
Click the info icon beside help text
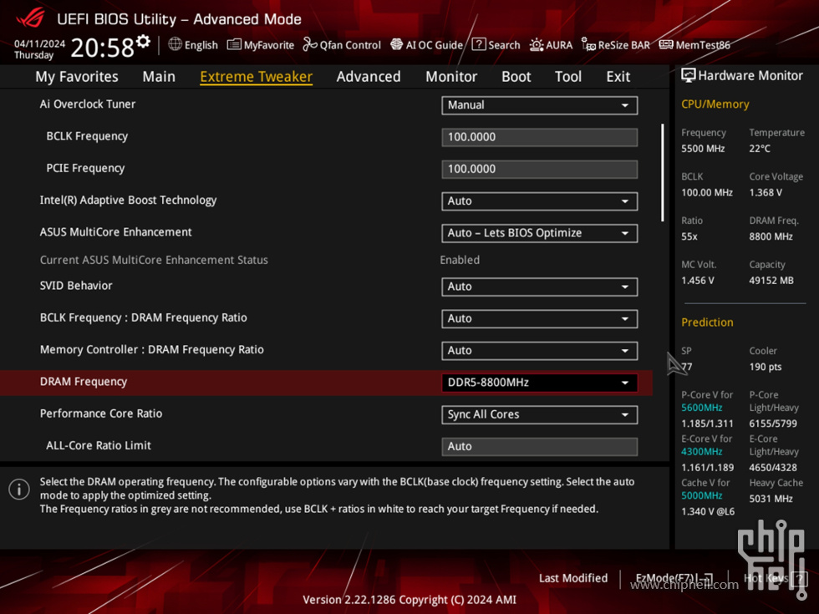click(19, 490)
